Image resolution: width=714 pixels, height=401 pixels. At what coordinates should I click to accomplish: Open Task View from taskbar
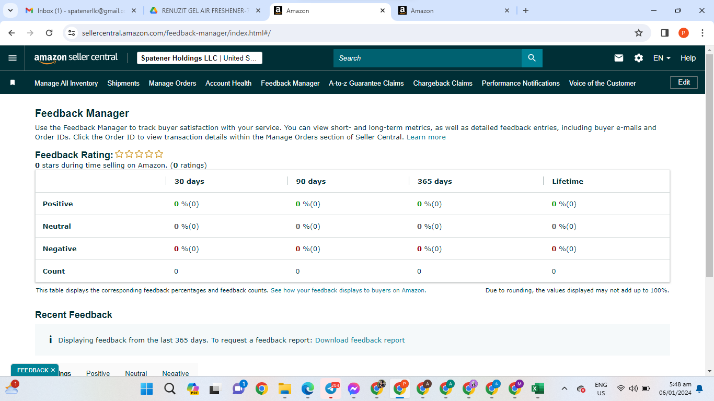[x=214, y=388]
